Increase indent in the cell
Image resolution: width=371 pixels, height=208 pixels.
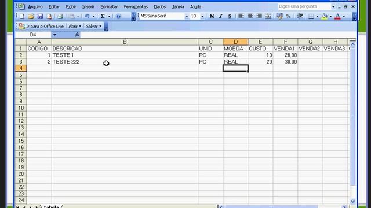click(x=300, y=16)
